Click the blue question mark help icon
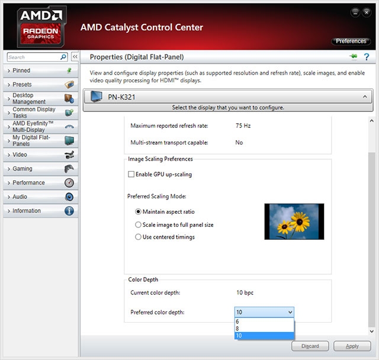The height and width of the screenshot is (360, 379). [367, 57]
